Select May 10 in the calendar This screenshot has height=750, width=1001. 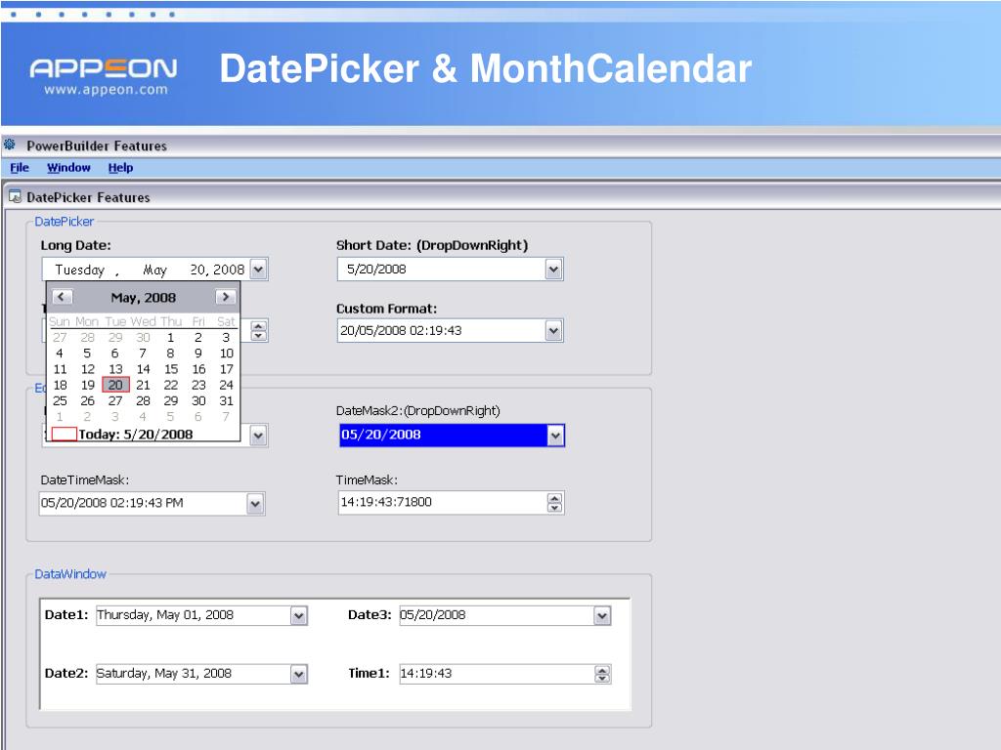click(x=226, y=354)
